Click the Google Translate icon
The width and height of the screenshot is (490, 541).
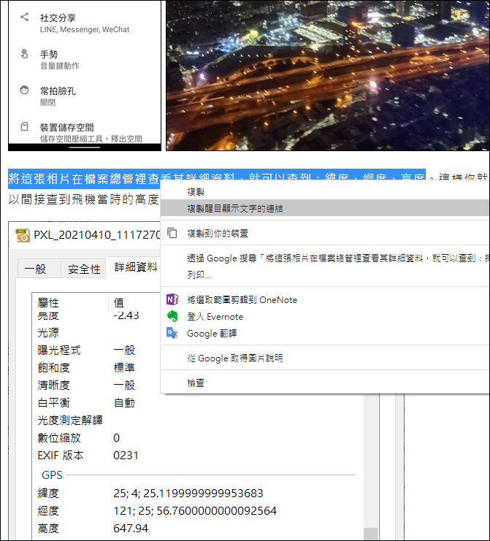click(x=172, y=333)
